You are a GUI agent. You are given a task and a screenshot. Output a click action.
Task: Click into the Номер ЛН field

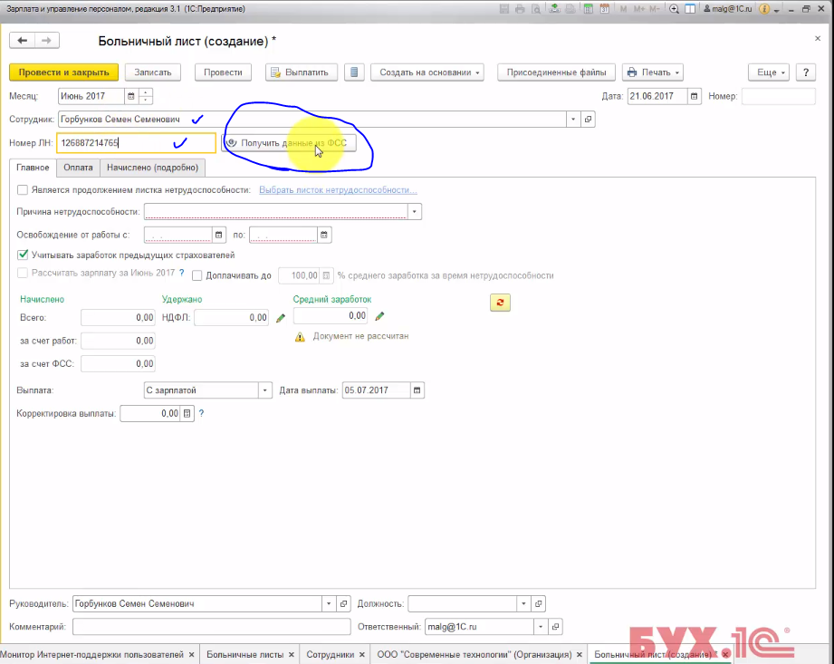136,142
